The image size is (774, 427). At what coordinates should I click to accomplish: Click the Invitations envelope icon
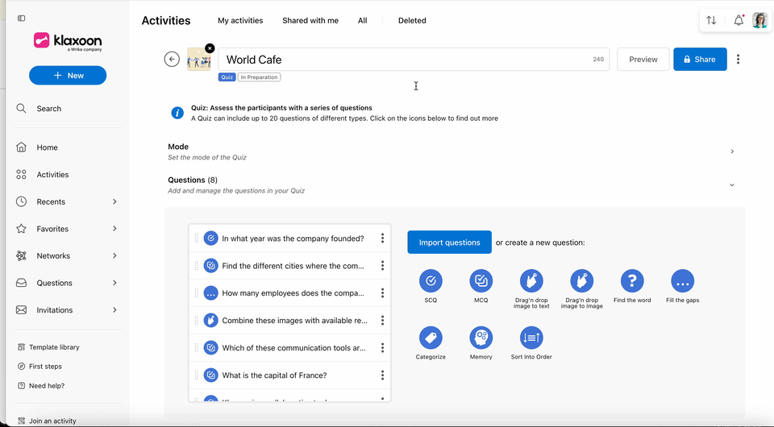point(21,310)
